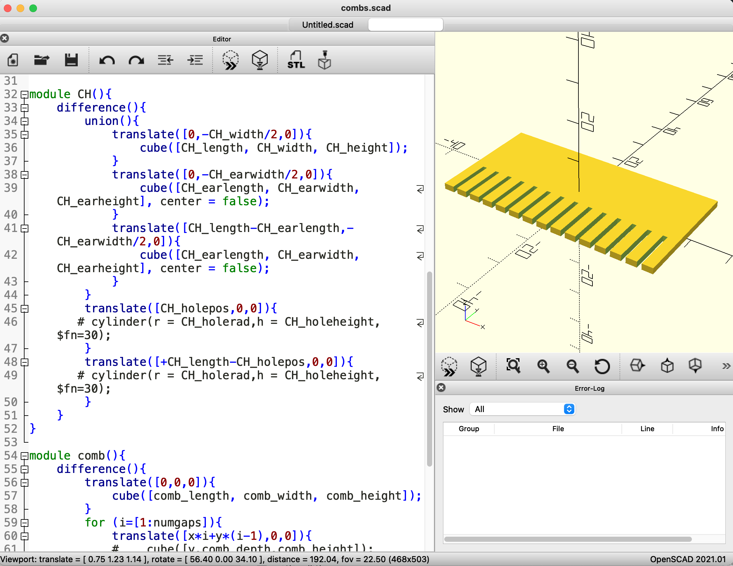Collapse module comb code fold

(25, 456)
